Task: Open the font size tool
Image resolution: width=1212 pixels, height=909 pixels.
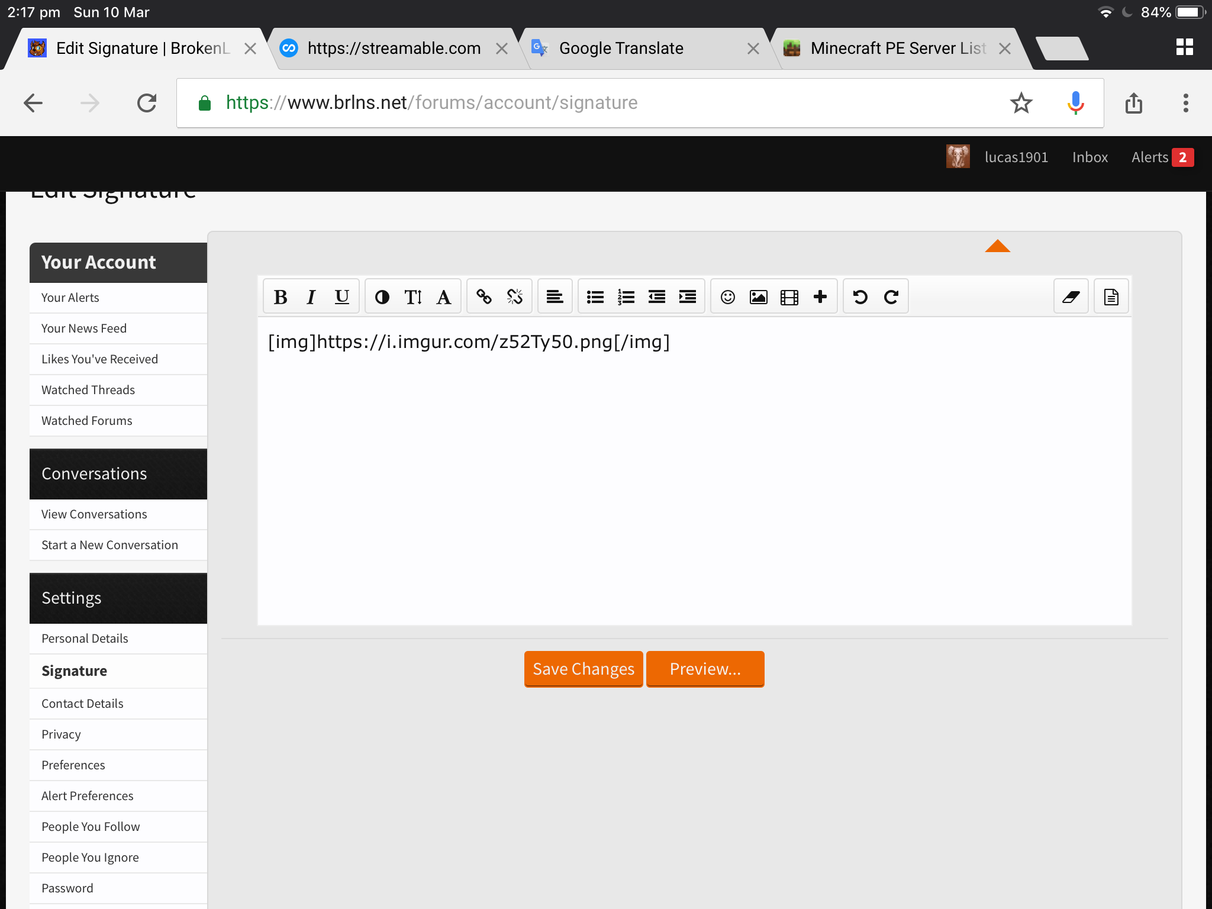Action: tap(413, 296)
